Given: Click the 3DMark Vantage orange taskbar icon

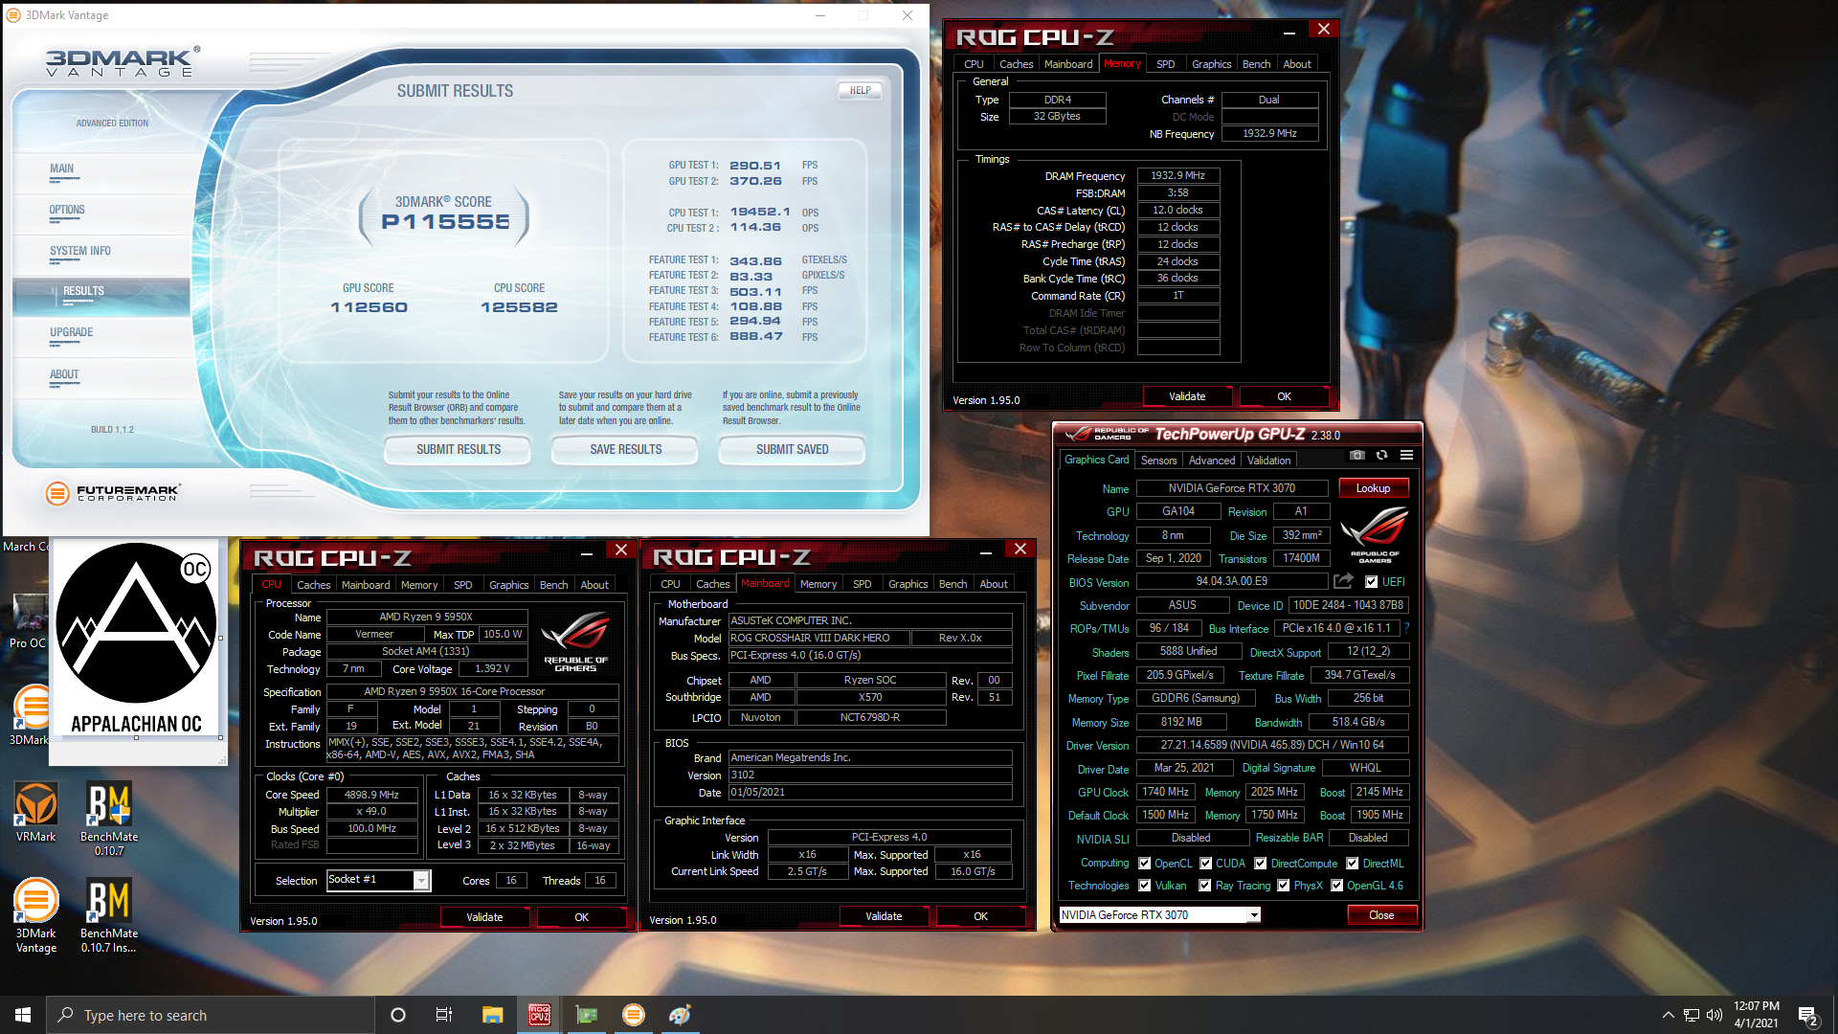Looking at the screenshot, I should [633, 1015].
